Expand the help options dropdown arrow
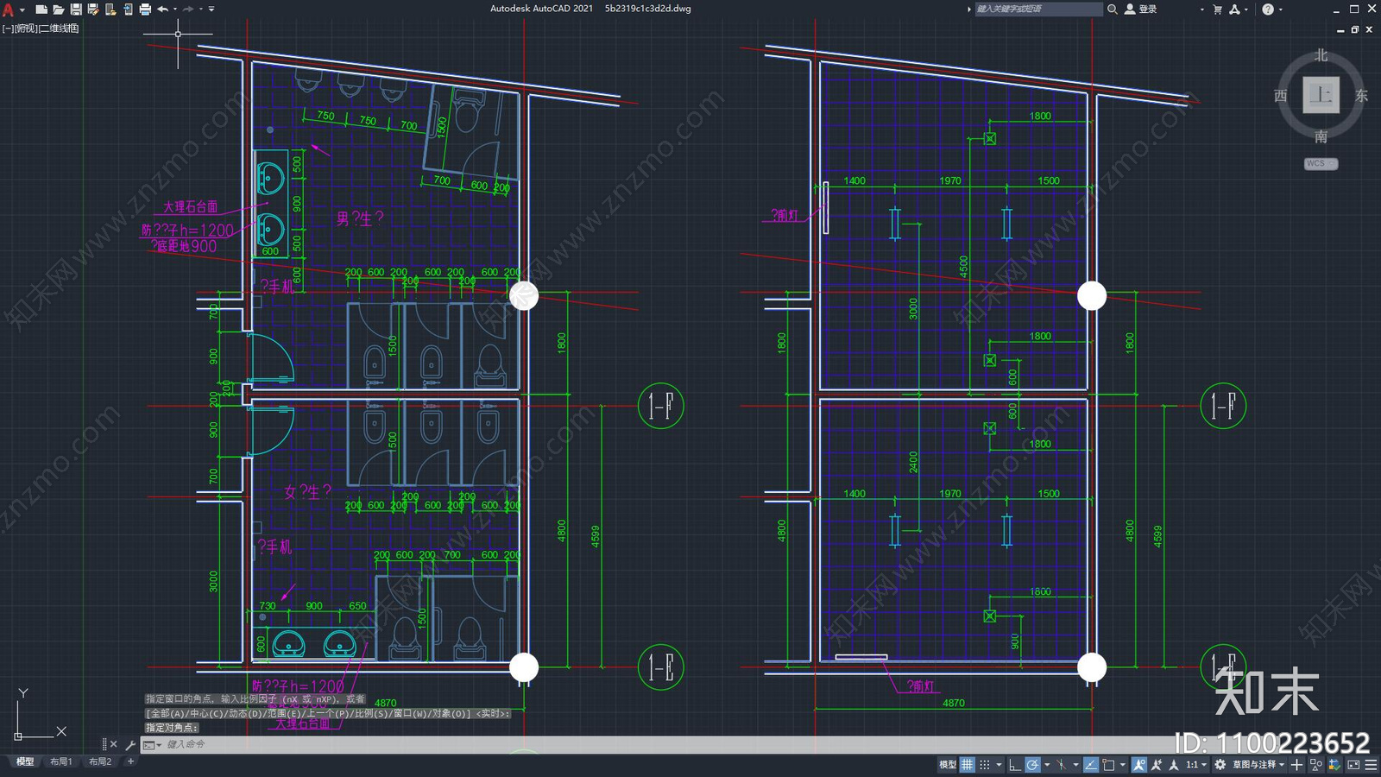Screen dimensions: 1381x777 [x=1280, y=9]
